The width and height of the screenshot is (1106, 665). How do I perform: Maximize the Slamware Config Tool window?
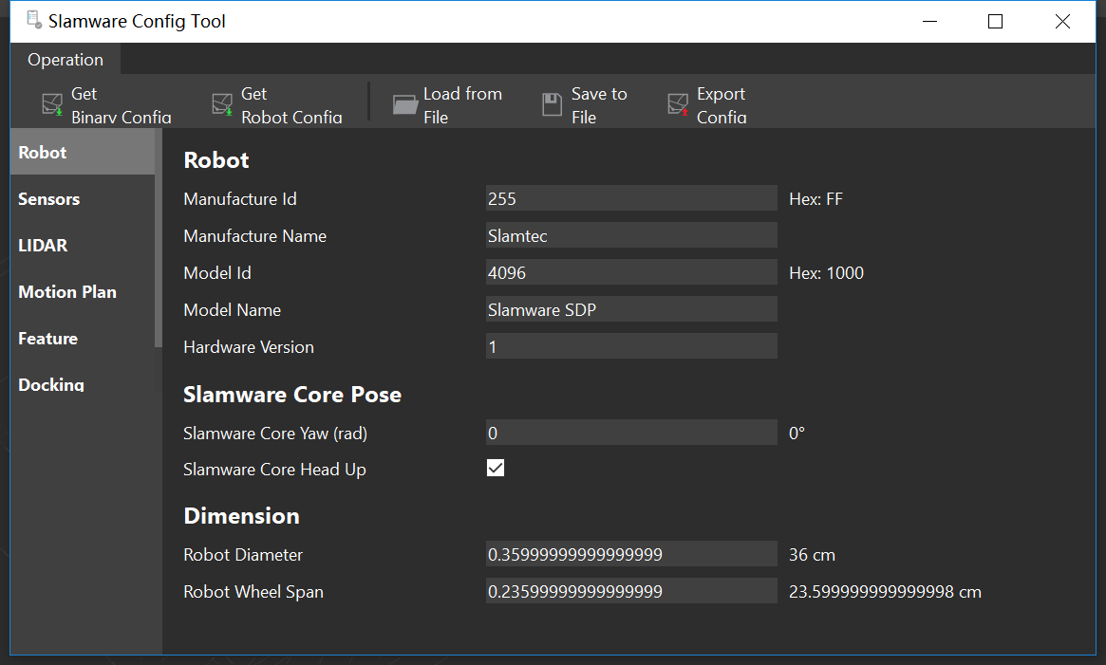pos(995,21)
